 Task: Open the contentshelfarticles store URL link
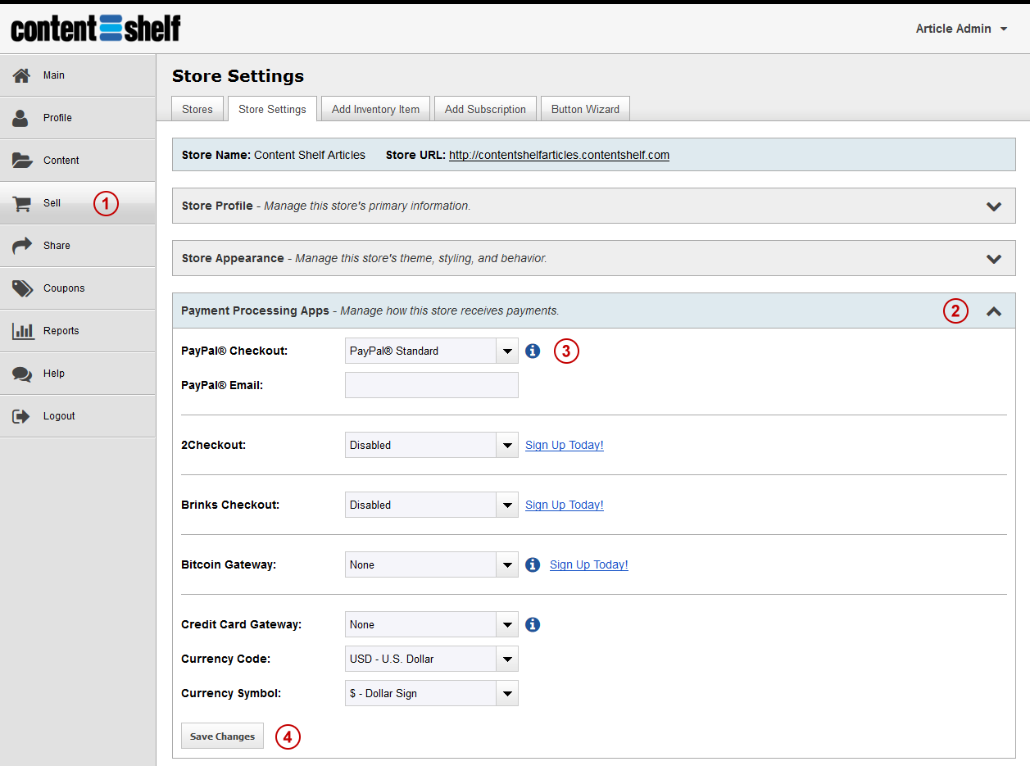tap(559, 155)
